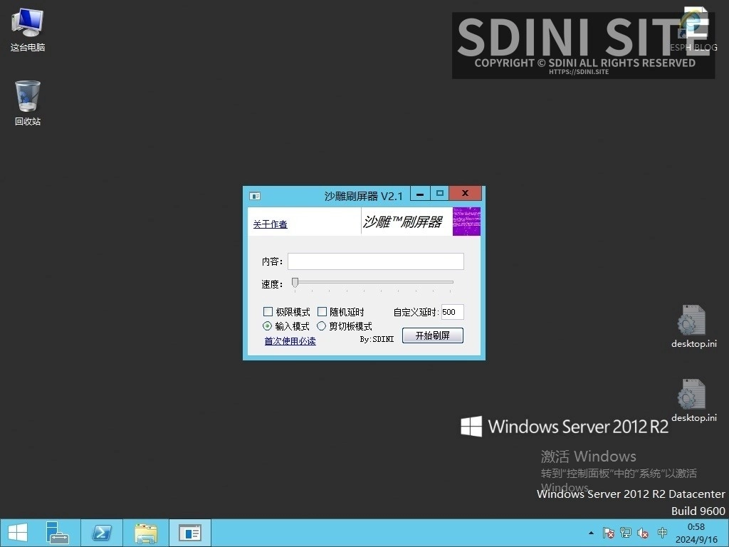
Task: Select the 剪切板模式 radio button
Action: [321, 326]
